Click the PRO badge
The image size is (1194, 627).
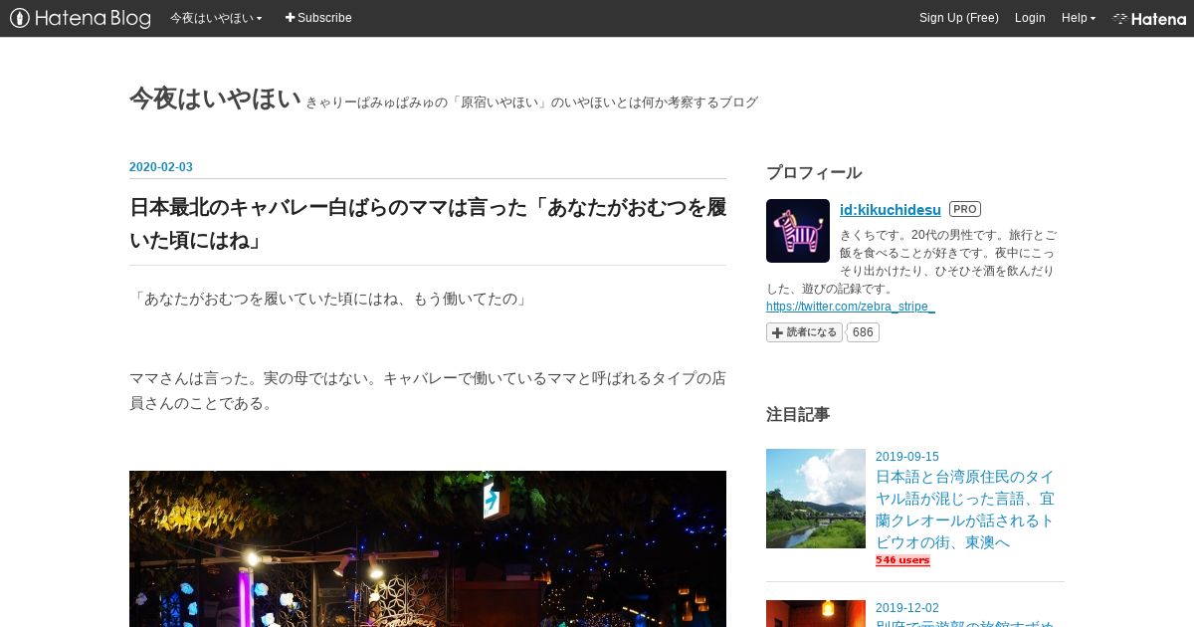(x=965, y=209)
